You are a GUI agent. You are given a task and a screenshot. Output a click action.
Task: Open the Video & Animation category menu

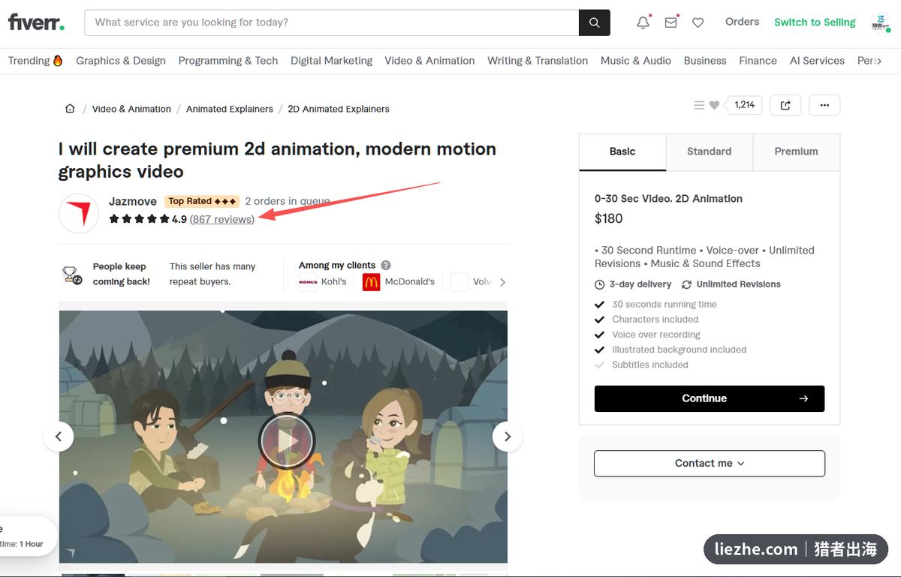[429, 61]
